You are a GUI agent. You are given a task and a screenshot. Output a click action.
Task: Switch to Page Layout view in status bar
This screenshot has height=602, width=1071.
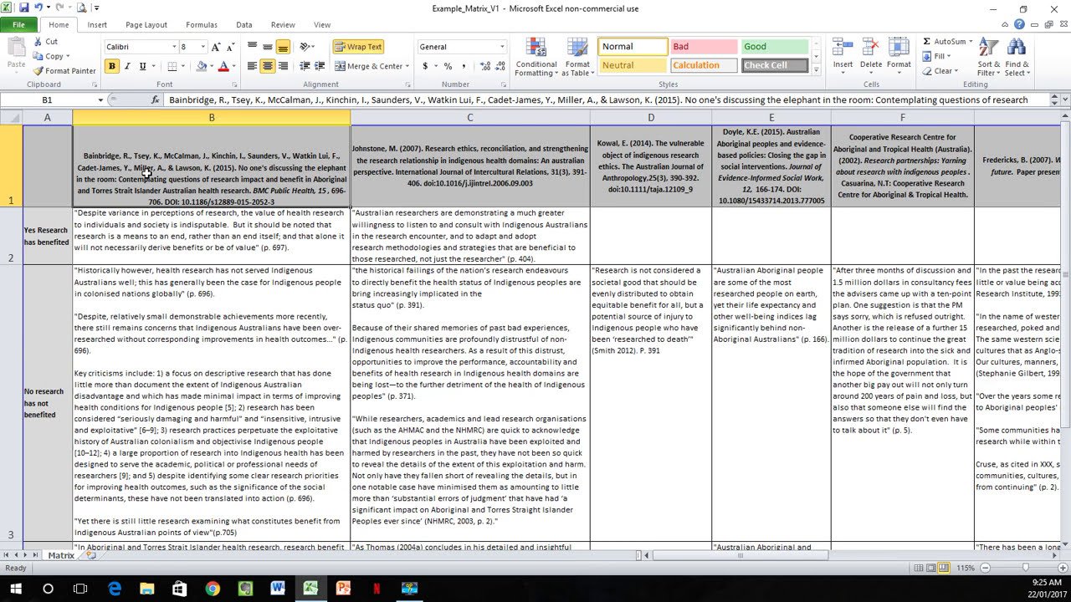coord(930,569)
